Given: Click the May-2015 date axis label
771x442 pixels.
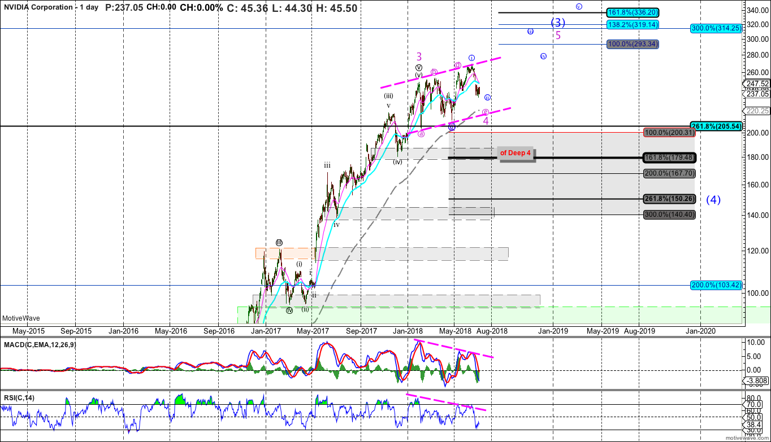Looking at the screenshot, I should click(x=28, y=331).
